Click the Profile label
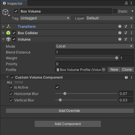The image size is (135, 135). point(11,70)
